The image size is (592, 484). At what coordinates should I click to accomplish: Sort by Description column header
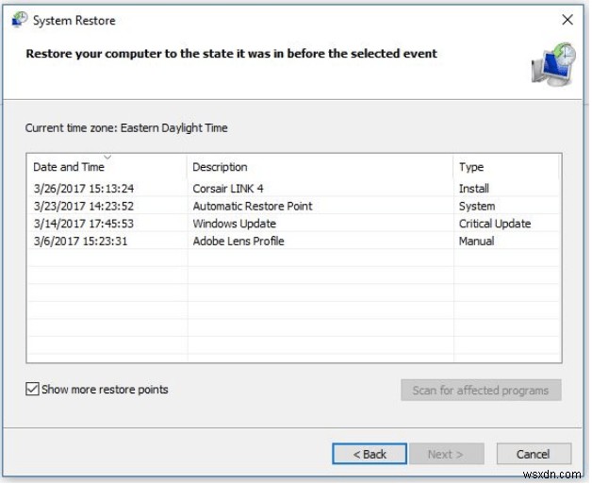321,167
